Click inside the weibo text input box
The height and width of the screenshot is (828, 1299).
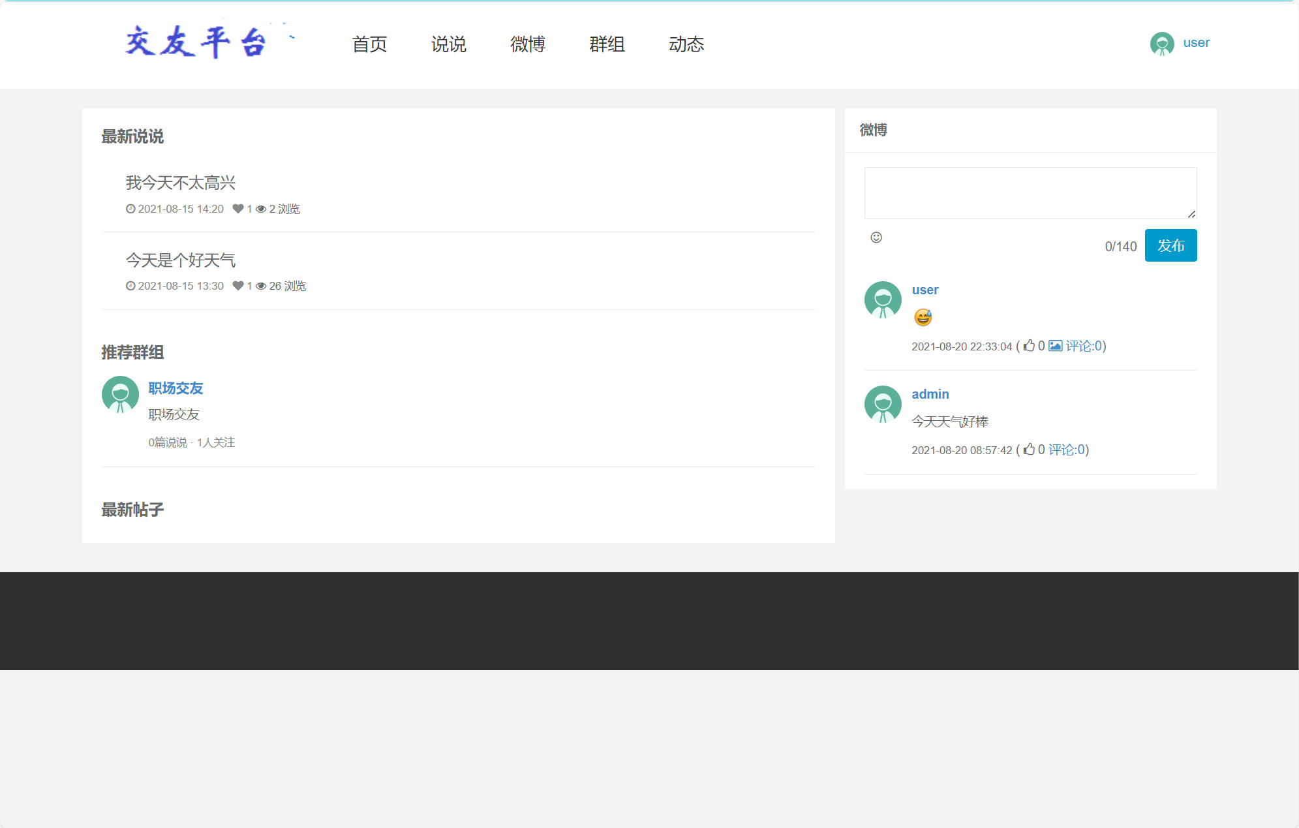1030,192
